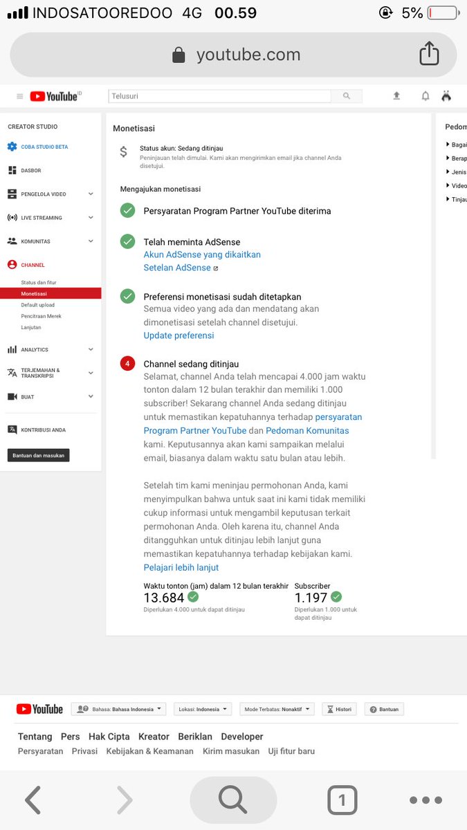This screenshot has width=467, height=830.
Task: Open Coba Studio Beta
Action: click(44, 147)
